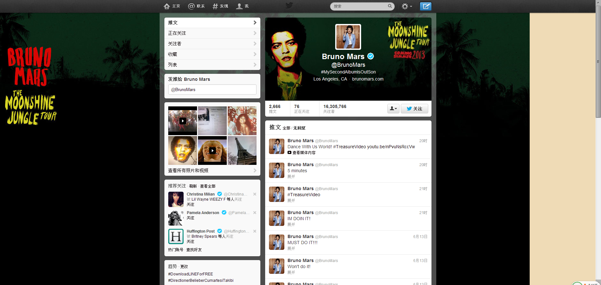This screenshot has height=285, width=601.
Task: Open the Eiffel Tower photo thumbnail
Action: click(x=242, y=150)
